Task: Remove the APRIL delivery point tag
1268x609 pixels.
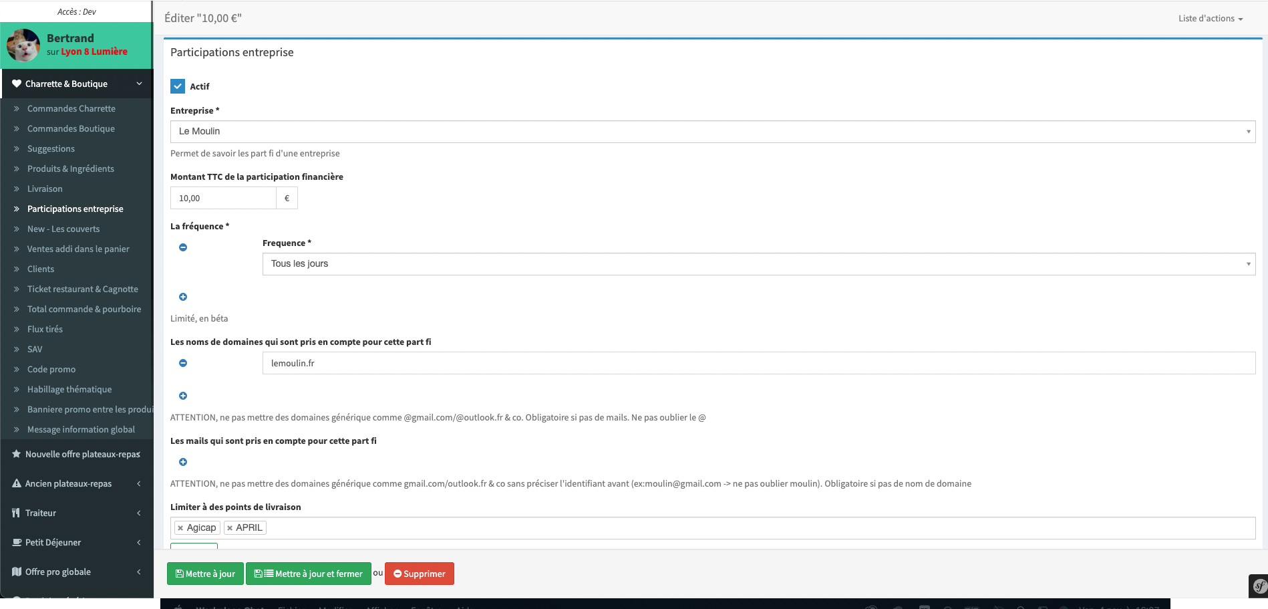Action: click(x=230, y=528)
